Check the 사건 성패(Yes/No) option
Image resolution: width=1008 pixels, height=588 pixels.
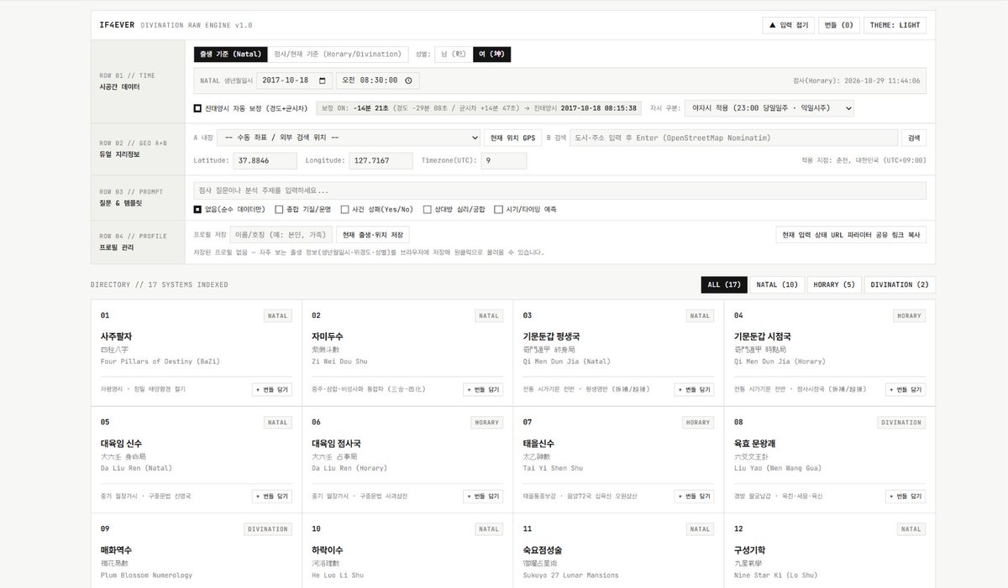tap(345, 210)
